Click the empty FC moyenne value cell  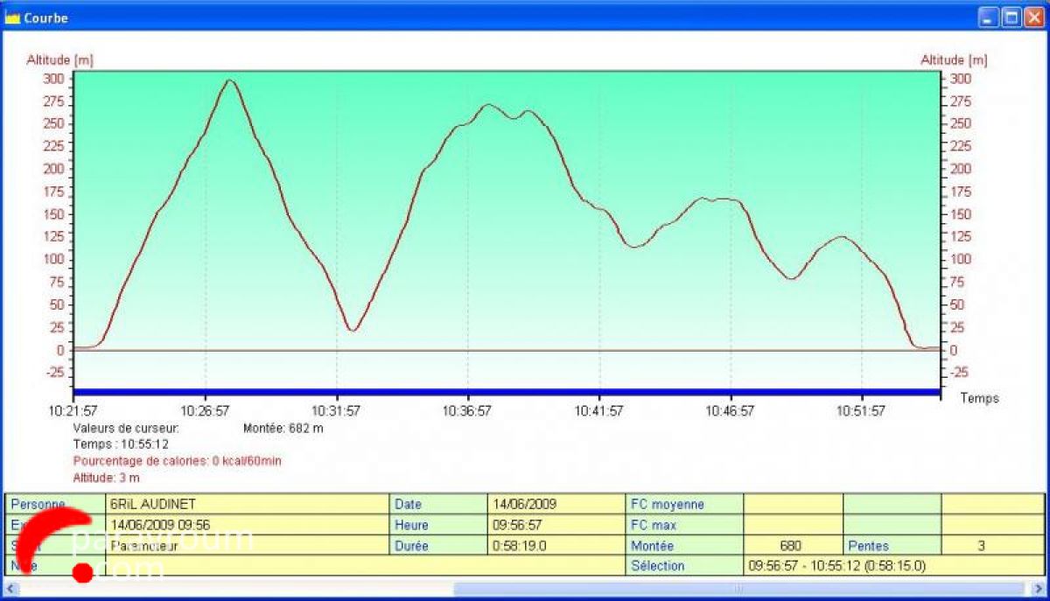(792, 504)
